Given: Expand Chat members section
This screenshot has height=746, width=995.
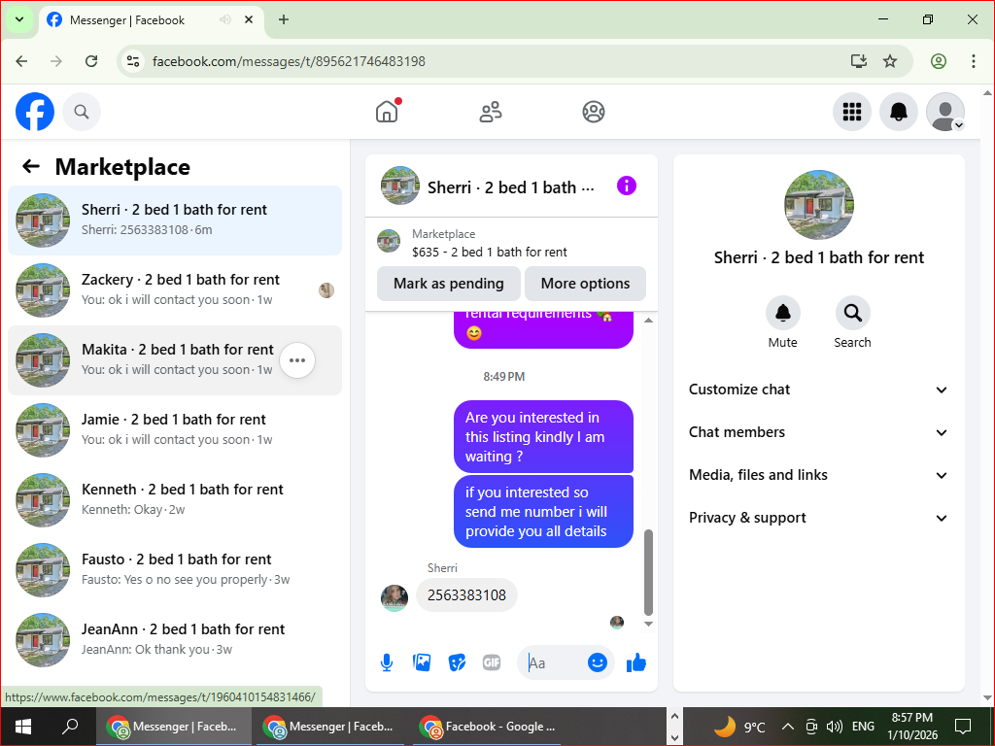Looking at the screenshot, I should click(818, 432).
